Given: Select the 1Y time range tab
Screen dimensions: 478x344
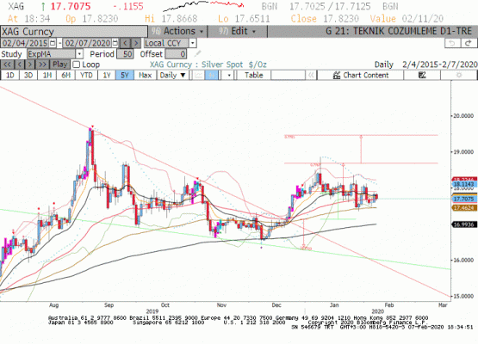Looking at the screenshot, I should tap(107, 75).
